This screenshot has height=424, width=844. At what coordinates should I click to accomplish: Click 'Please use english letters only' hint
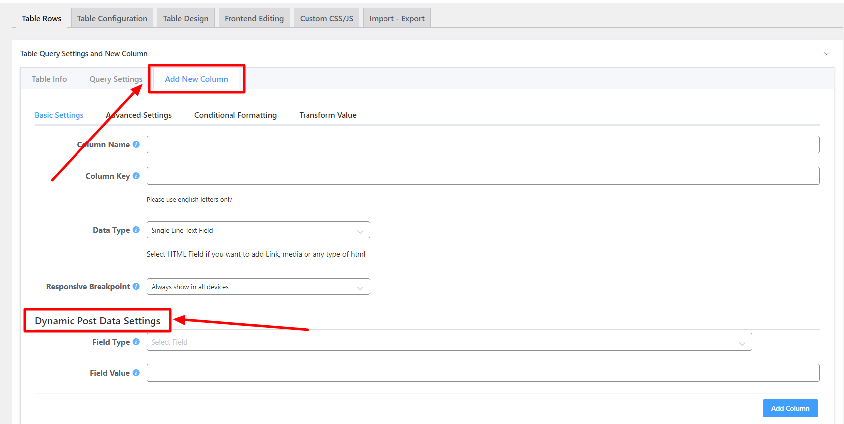tap(189, 199)
